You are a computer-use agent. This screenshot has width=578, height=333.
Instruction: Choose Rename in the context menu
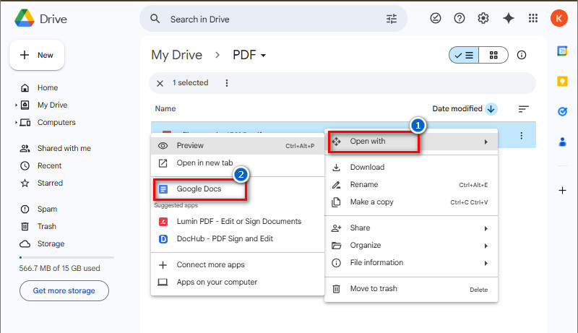click(x=411, y=184)
